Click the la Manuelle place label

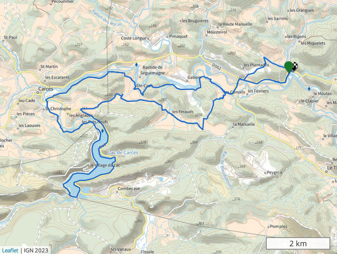click(x=244, y=124)
